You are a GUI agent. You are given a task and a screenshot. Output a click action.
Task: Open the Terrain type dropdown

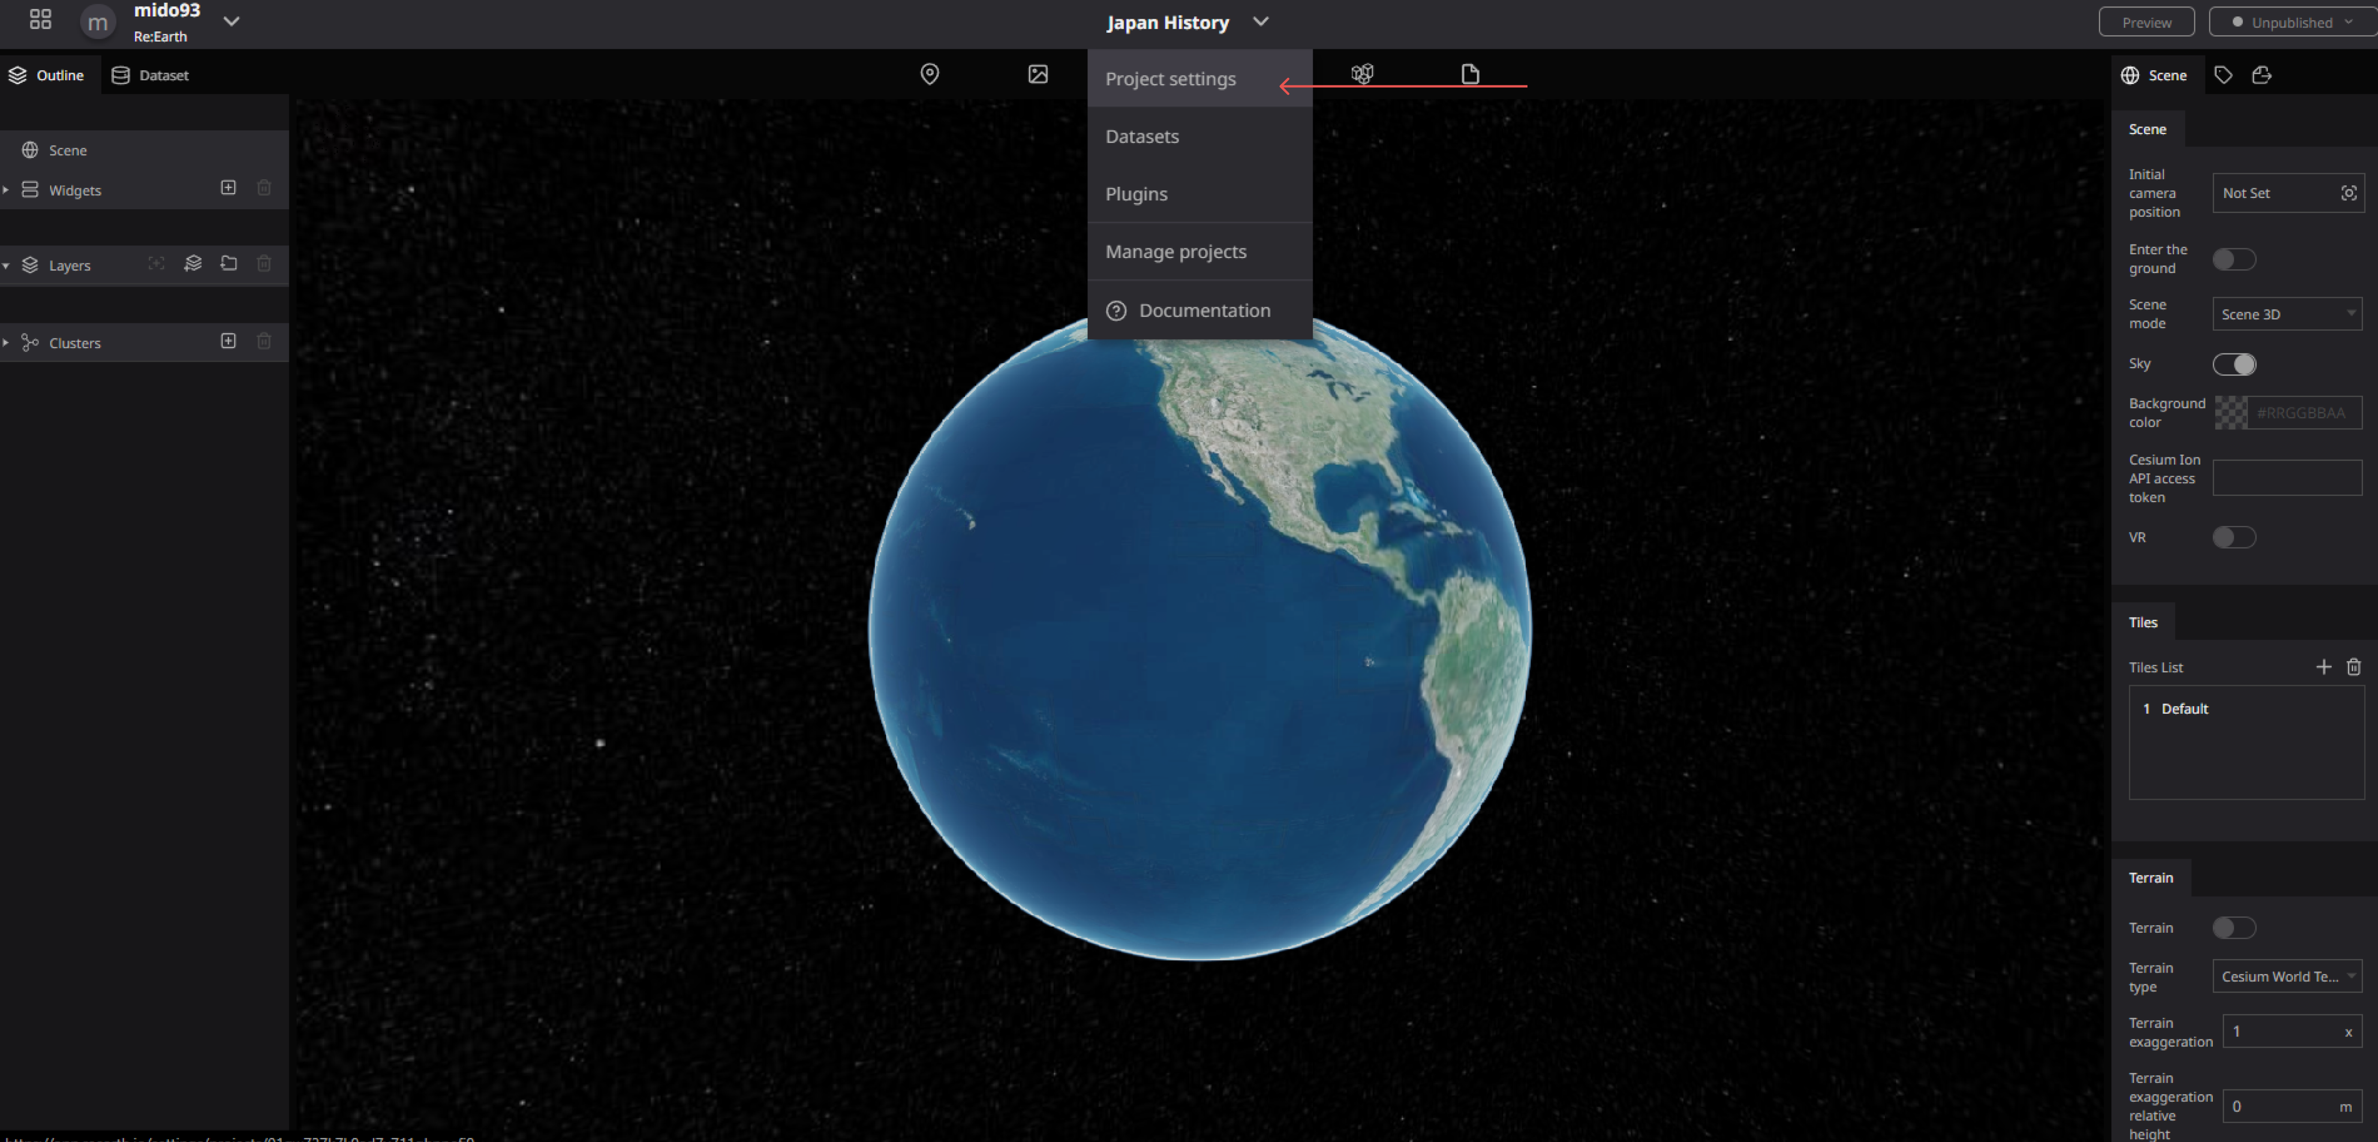[x=2287, y=976]
